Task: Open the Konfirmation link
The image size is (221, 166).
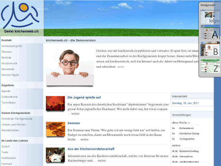Action: click(9, 158)
